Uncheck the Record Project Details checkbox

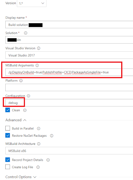(8, 160)
